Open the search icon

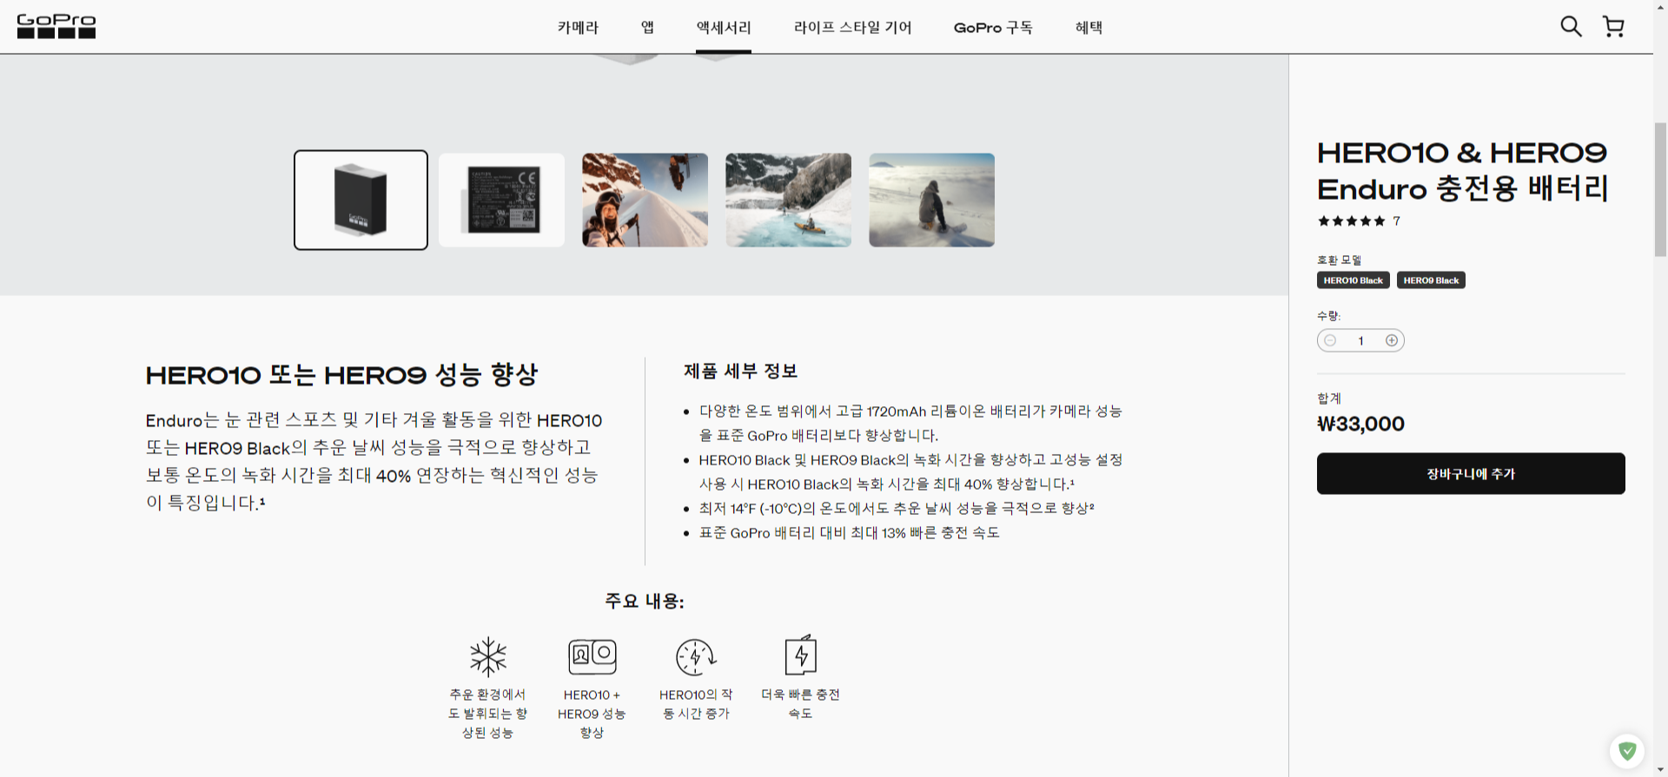(x=1571, y=26)
